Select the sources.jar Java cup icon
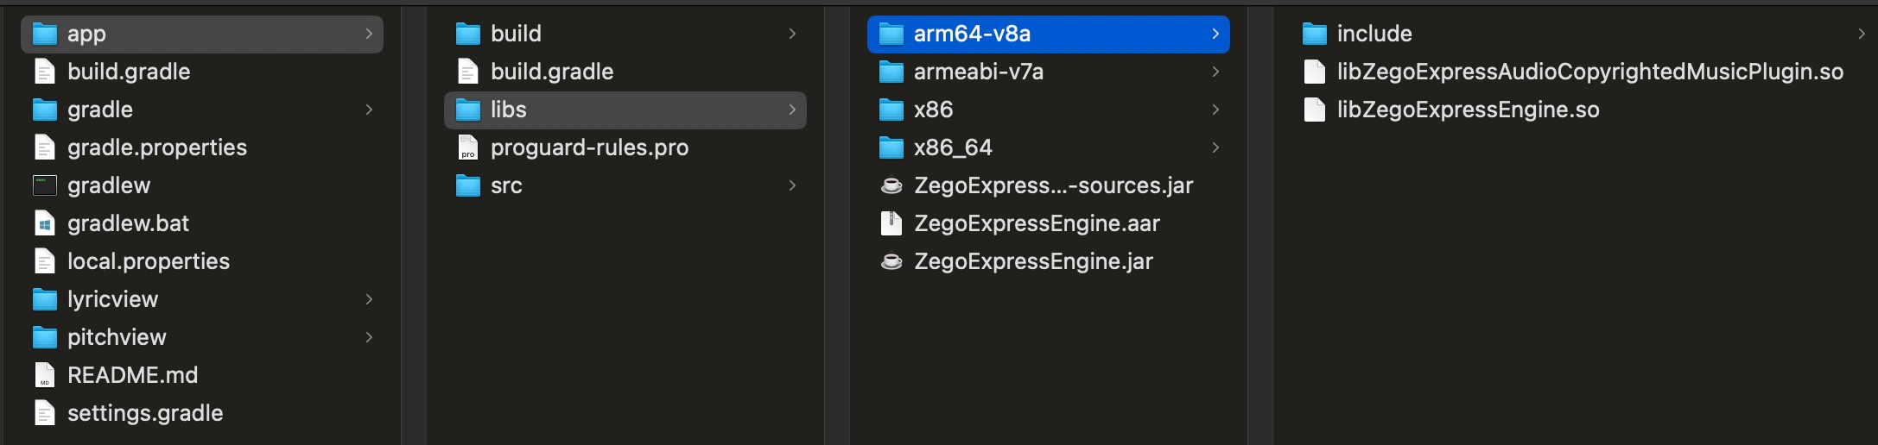Image resolution: width=1878 pixels, height=445 pixels. tap(891, 185)
